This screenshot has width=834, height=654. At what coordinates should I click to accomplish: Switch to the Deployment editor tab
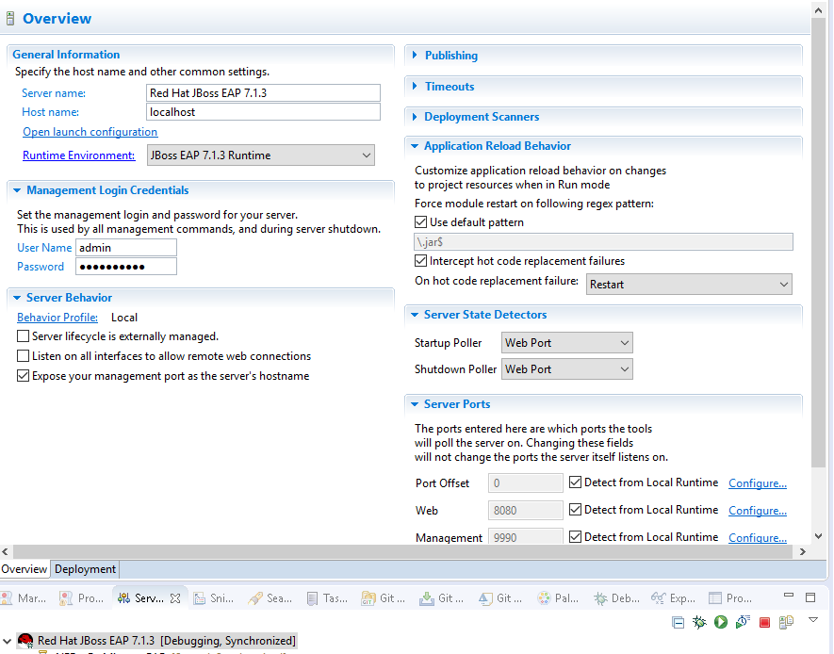(x=85, y=569)
